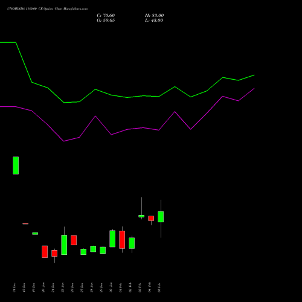Select the red candlestick for 04 Feb

pyautogui.click(x=151, y=219)
